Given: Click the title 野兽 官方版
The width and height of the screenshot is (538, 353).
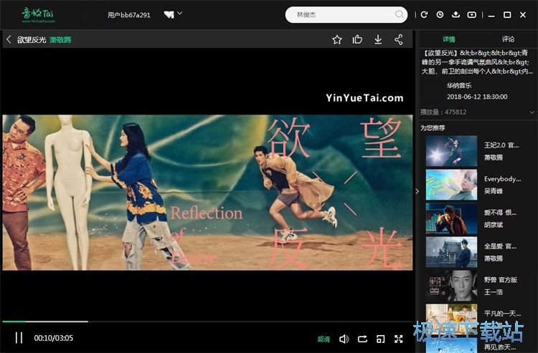Looking at the screenshot, I should [x=500, y=279].
